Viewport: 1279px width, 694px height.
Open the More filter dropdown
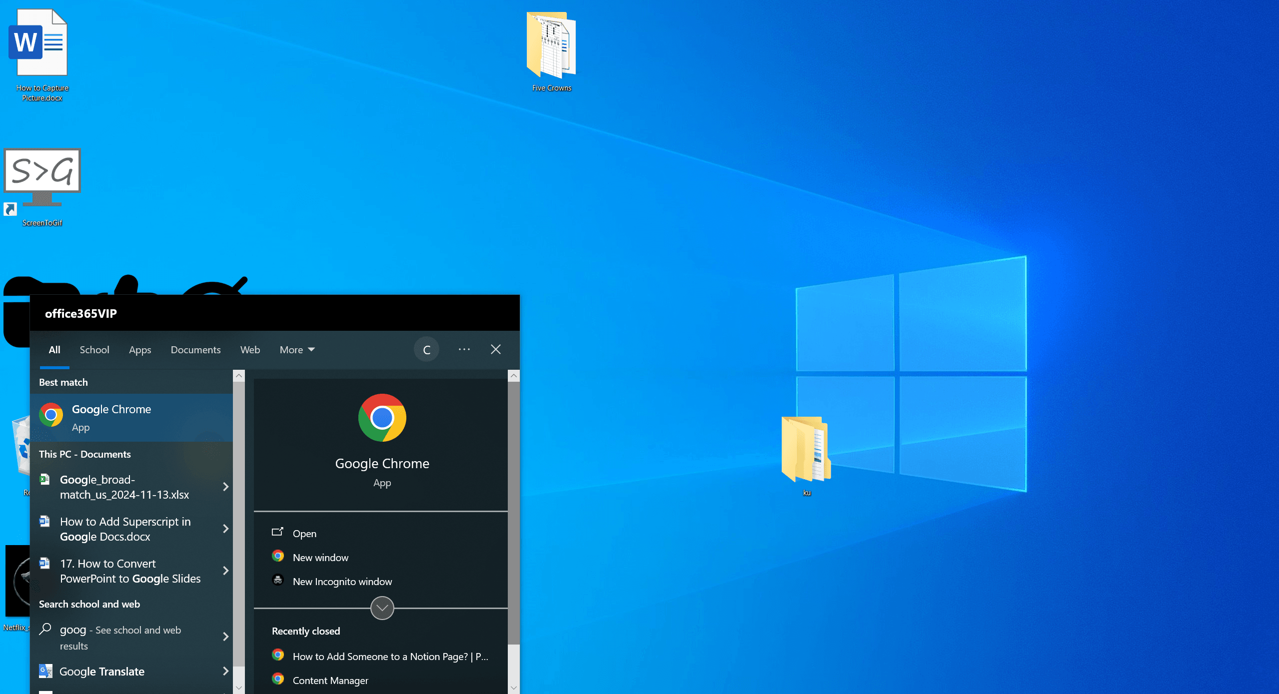pyautogui.click(x=297, y=350)
